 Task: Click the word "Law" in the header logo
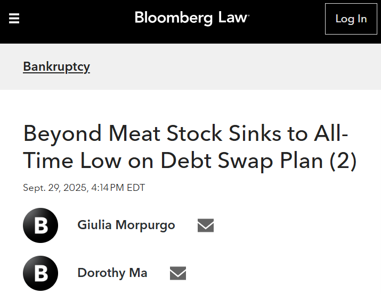[x=233, y=18]
